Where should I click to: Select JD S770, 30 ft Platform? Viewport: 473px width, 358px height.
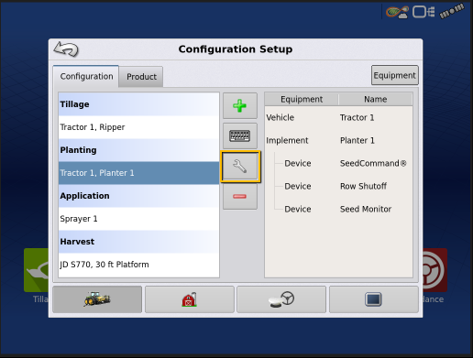tap(138, 265)
